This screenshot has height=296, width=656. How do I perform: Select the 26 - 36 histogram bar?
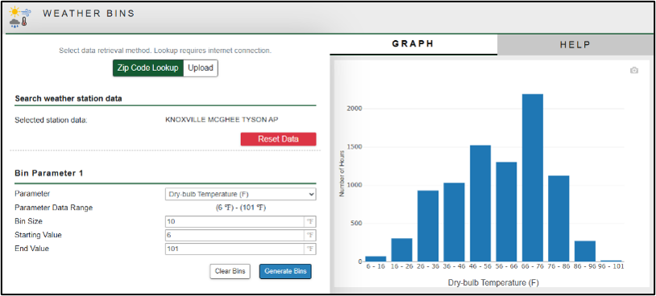428,226
